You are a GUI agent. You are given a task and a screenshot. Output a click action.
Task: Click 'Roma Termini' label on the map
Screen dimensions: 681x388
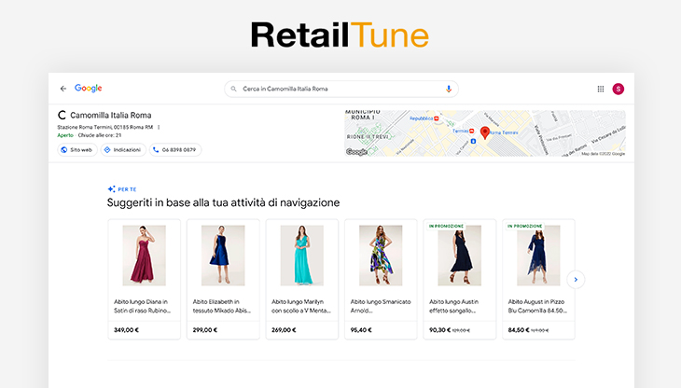click(504, 132)
